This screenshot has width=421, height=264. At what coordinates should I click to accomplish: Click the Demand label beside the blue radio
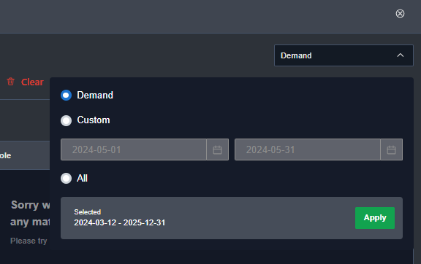click(x=95, y=95)
